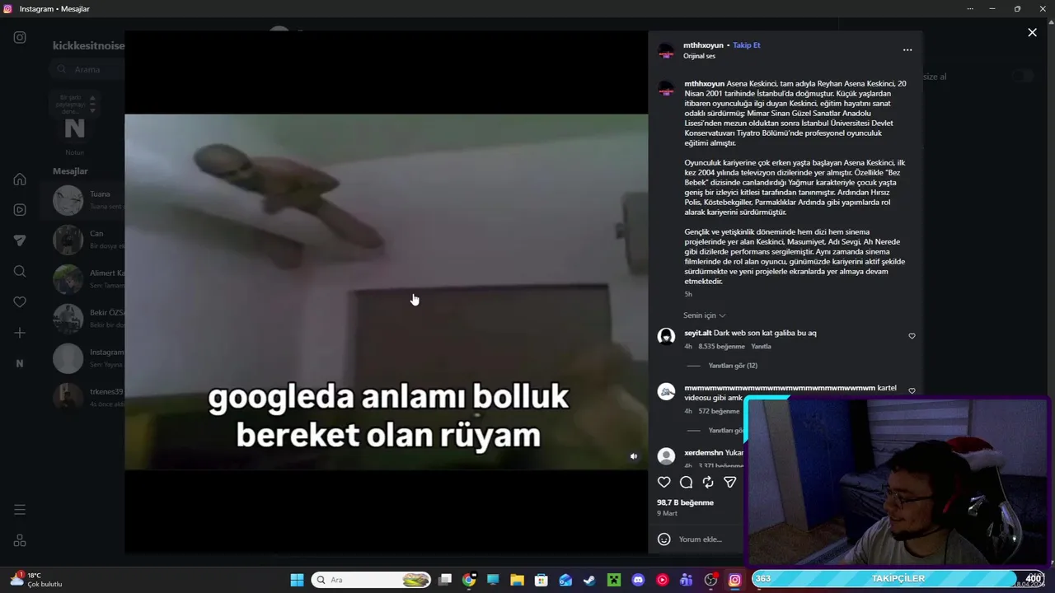Open the hamburger More menu in the sidebar
This screenshot has width=1055, height=593.
(20, 510)
